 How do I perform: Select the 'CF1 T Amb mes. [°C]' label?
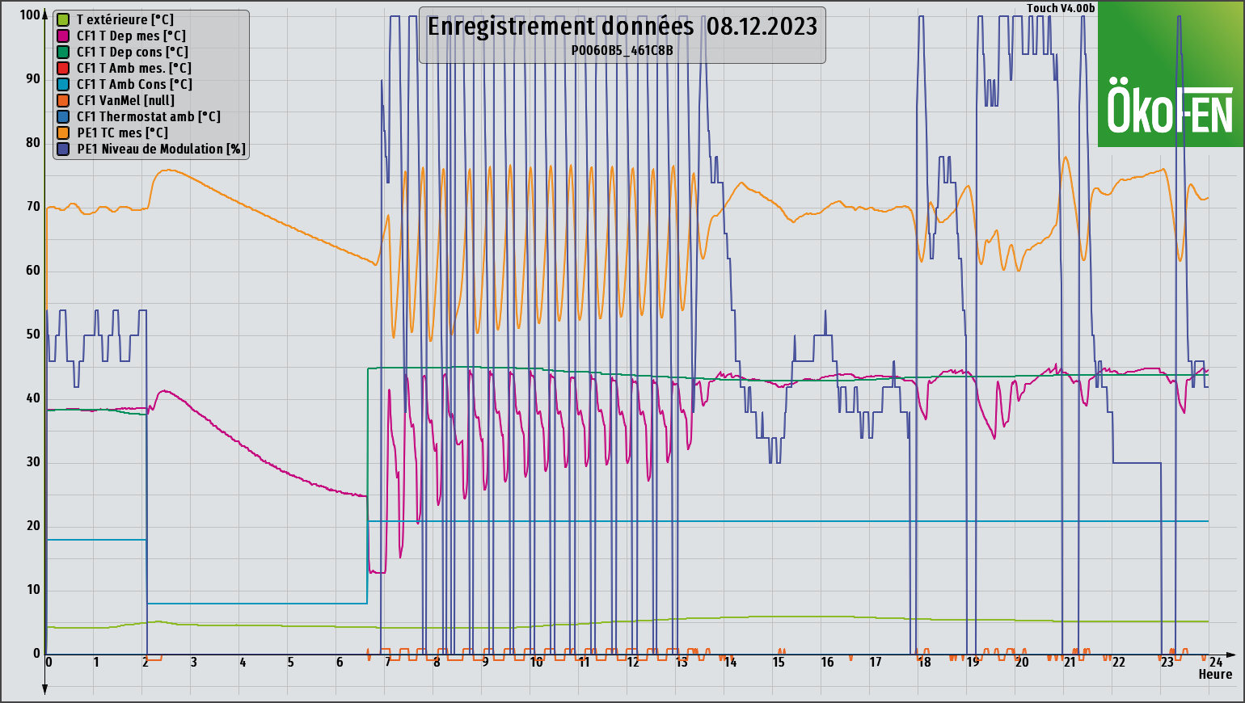pos(134,68)
